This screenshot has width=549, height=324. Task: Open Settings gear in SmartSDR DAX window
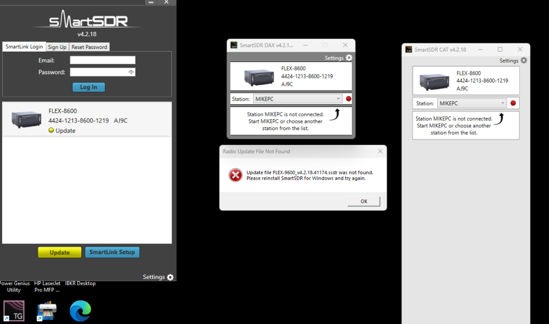coord(349,58)
